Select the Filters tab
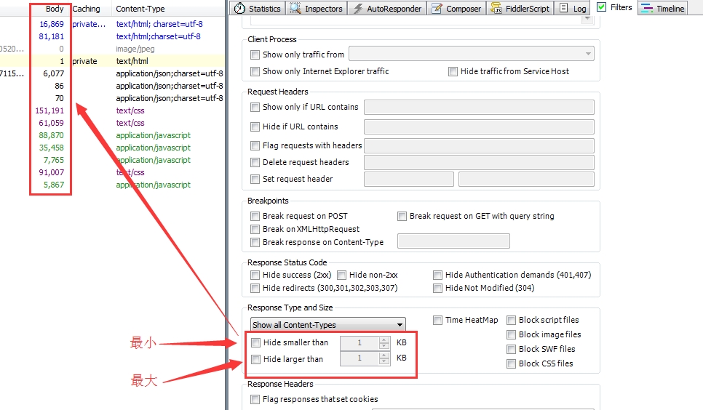 (614, 7)
